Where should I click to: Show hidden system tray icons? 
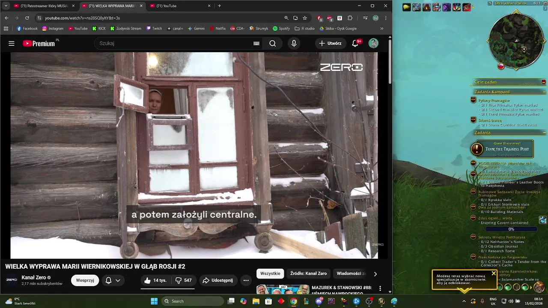[x=464, y=301]
